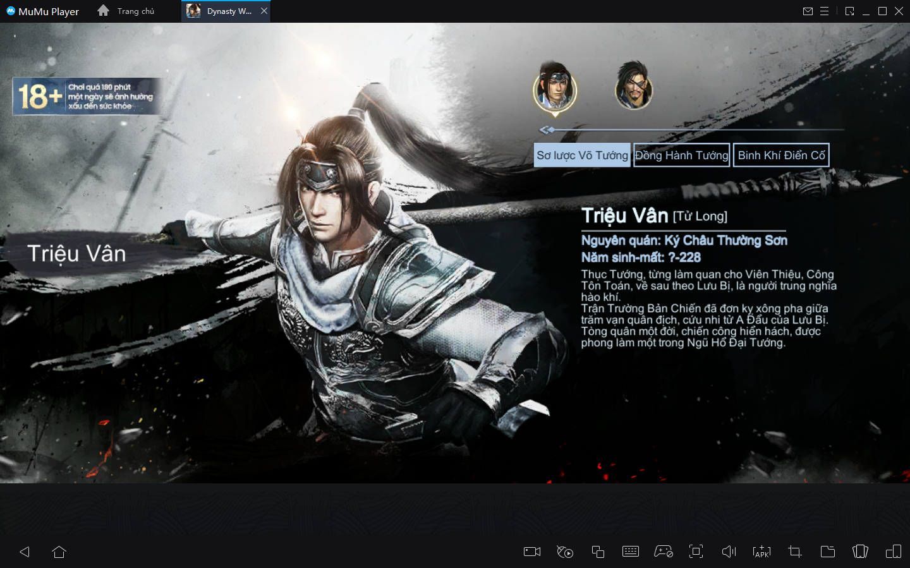Toggle screen rotation icon at bottom right
This screenshot has width=910, height=568.
[x=893, y=552]
